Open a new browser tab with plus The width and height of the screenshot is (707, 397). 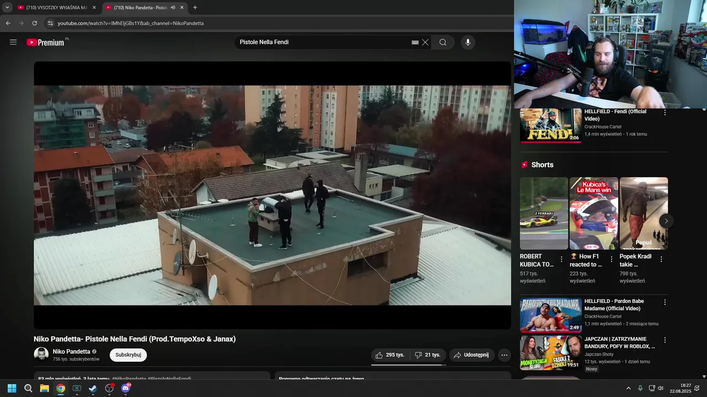tap(195, 8)
